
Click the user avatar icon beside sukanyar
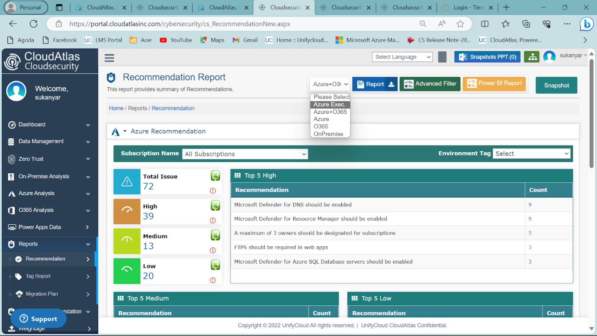coord(549,57)
